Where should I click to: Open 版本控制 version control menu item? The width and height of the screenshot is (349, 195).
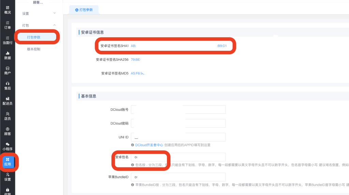click(34, 49)
